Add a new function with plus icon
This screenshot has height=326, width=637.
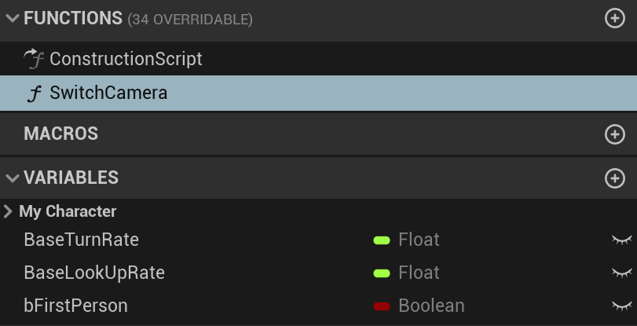point(615,18)
